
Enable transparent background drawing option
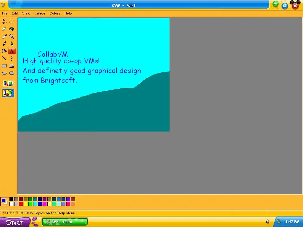point(8,93)
